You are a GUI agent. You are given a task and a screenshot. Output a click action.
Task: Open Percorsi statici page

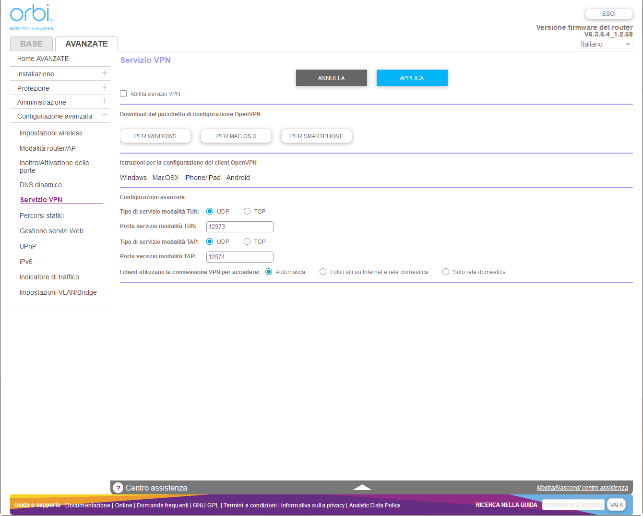coord(42,216)
